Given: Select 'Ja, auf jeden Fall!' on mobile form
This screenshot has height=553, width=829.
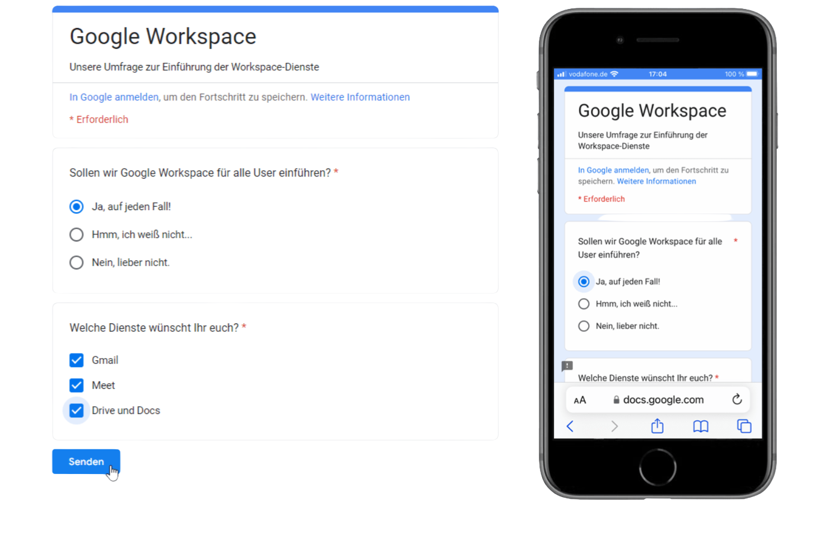Looking at the screenshot, I should tap(584, 282).
